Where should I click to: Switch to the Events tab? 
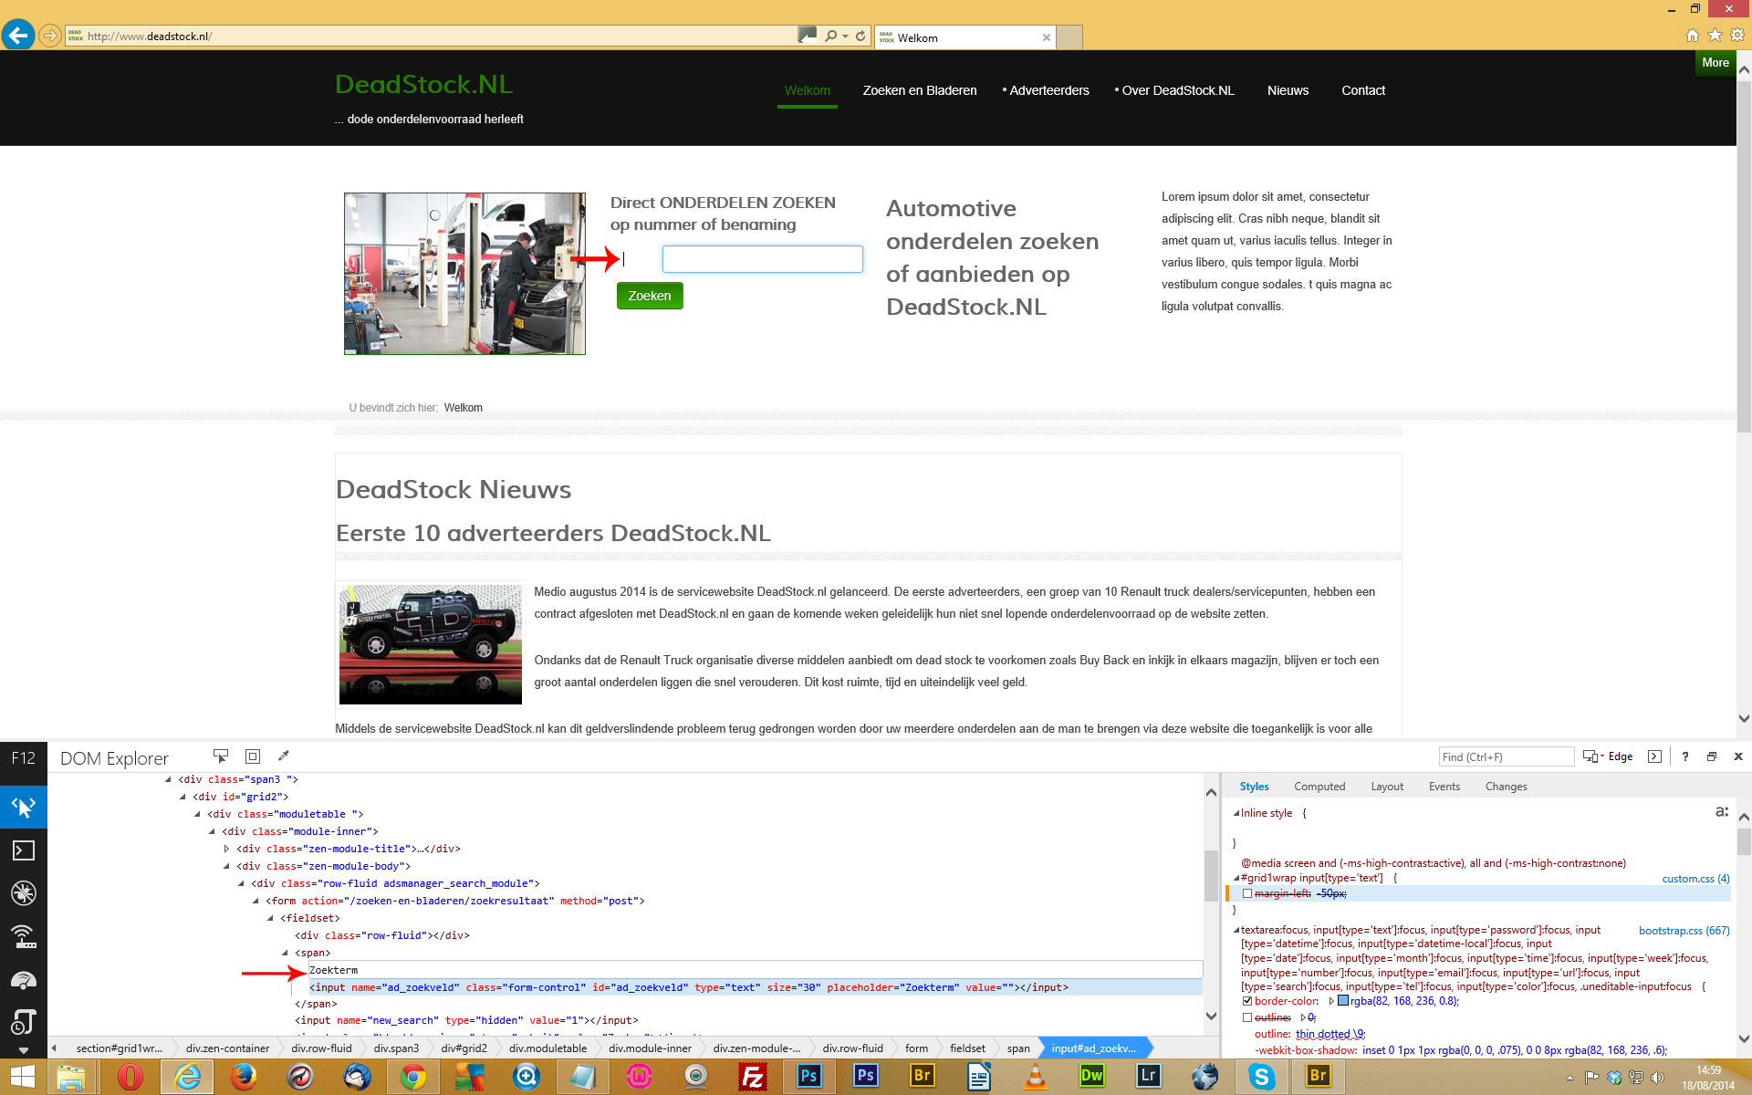[1444, 787]
